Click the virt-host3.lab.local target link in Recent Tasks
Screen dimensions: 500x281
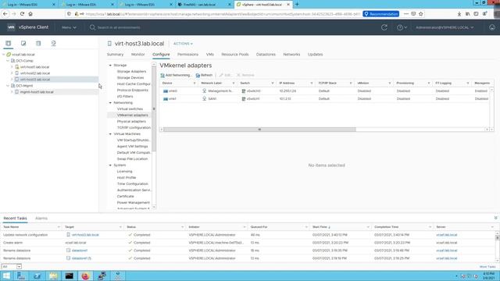85,235
